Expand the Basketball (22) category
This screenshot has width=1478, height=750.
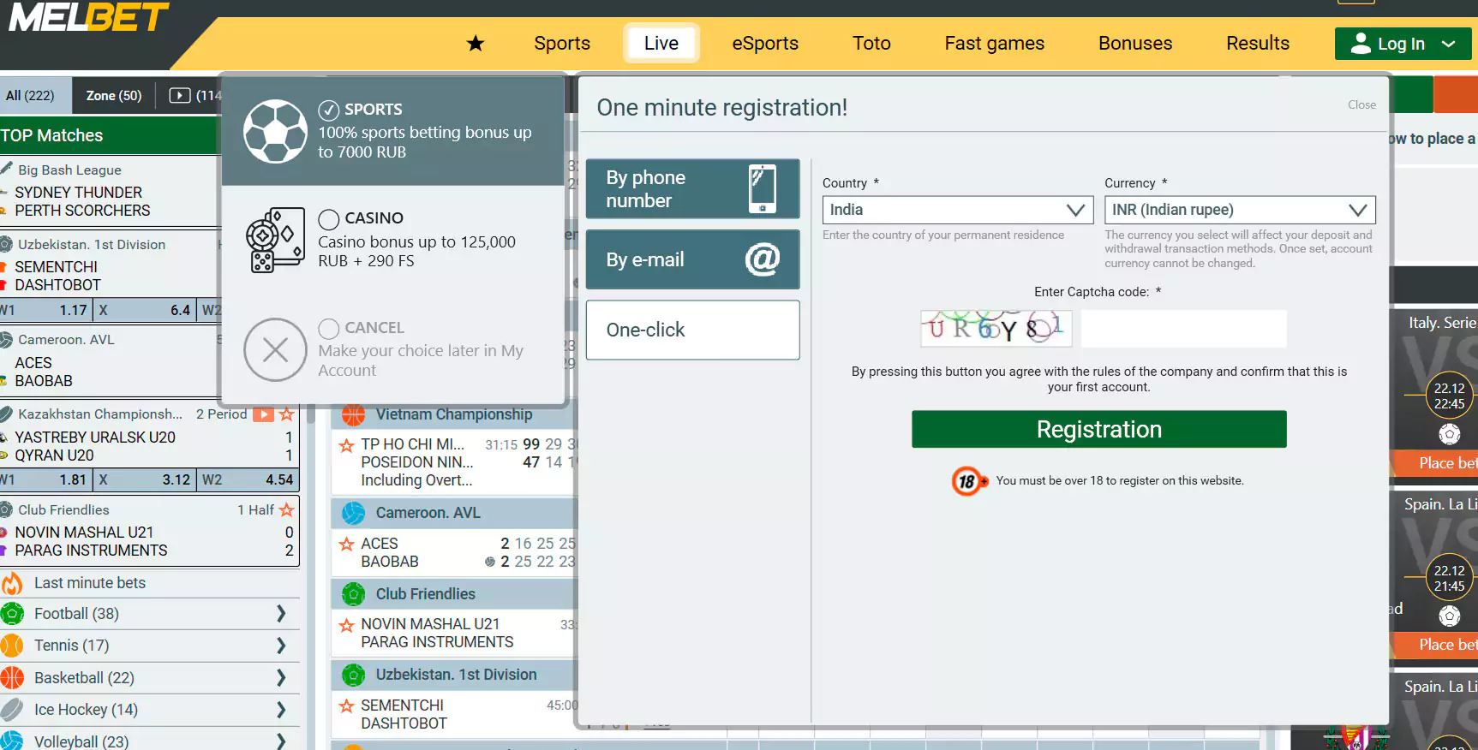pyautogui.click(x=281, y=678)
